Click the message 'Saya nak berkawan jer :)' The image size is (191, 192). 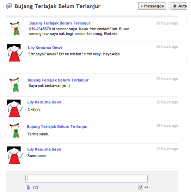click(x=49, y=86)
